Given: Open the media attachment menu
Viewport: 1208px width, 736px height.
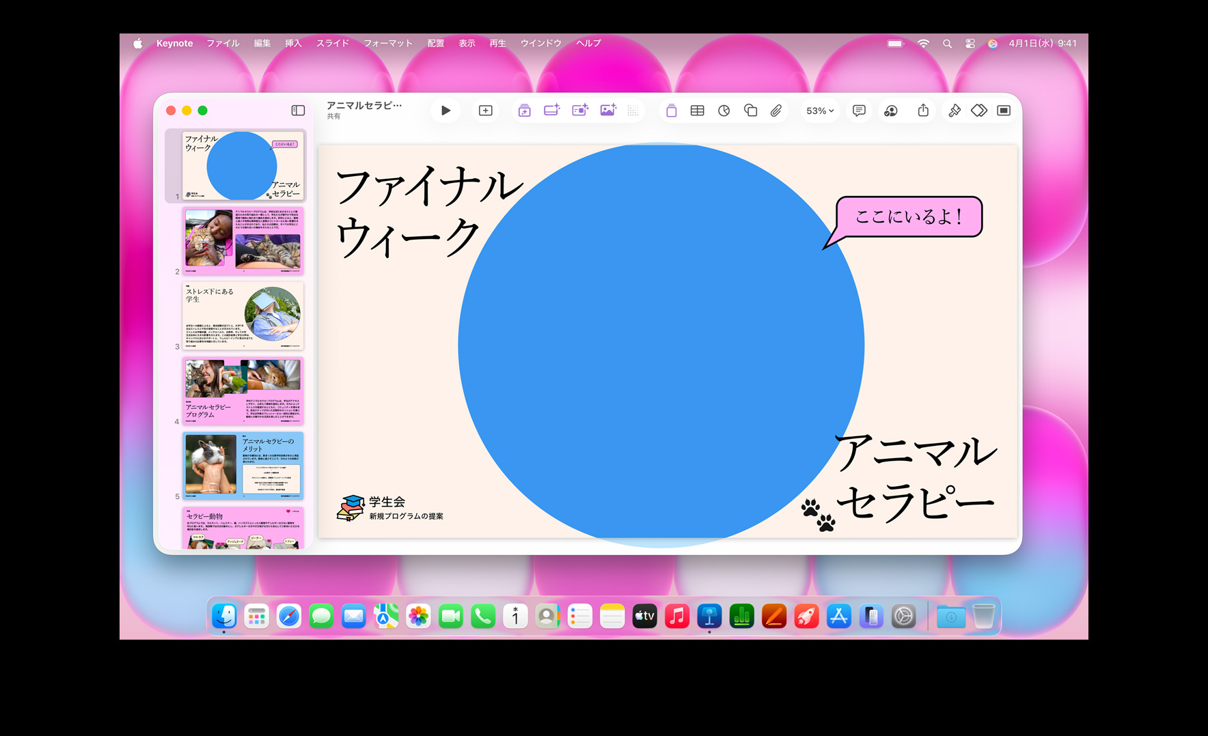Looking at the screenshot, I should click(x=776, y=111).
